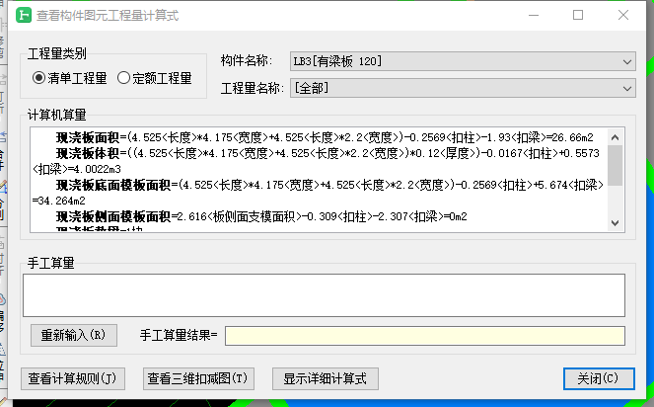Viewport: 654px width, 407px height.
Task: Click 显示详细计算式 button
Action: pyautogui.click(x=326, y=378)
